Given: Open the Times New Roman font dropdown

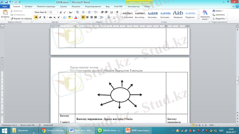Looking at the screenshot, I should (47, 12).
